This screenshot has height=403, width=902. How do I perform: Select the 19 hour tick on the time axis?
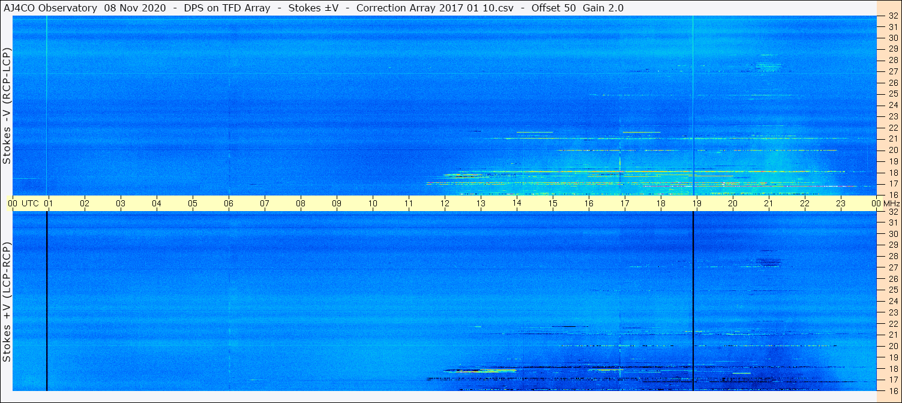pos(697,203)
